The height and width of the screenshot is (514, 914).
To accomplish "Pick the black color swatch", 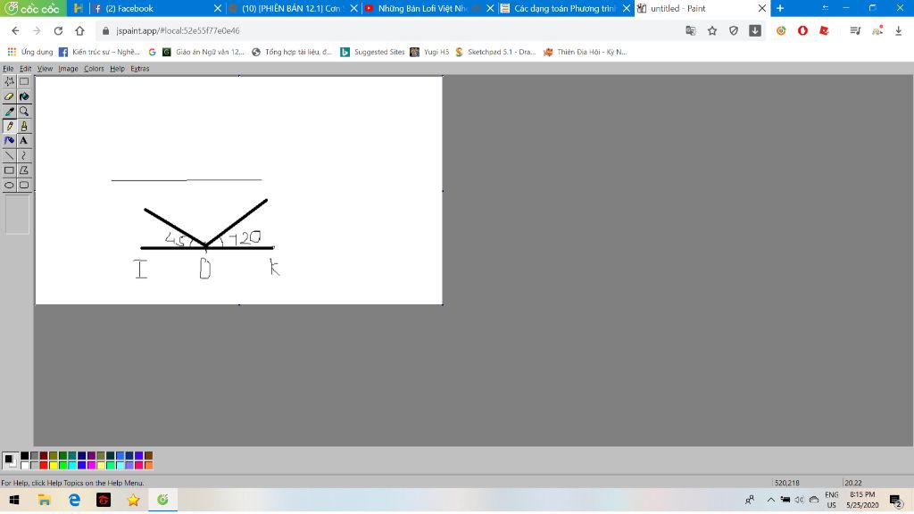I will [24, 456].
